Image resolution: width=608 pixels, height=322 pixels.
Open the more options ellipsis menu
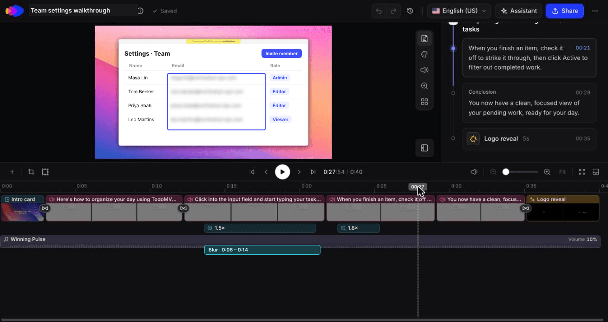(595, 11)
